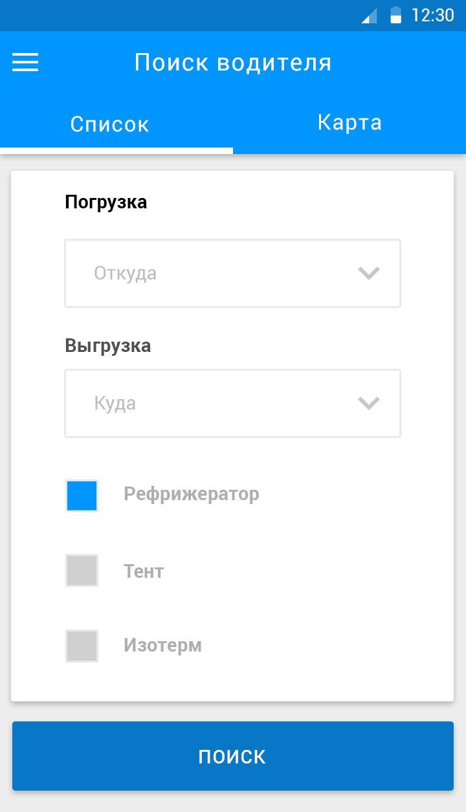Click the Поиск водителя title
This screenshot has height=812, width=466.
233,62
